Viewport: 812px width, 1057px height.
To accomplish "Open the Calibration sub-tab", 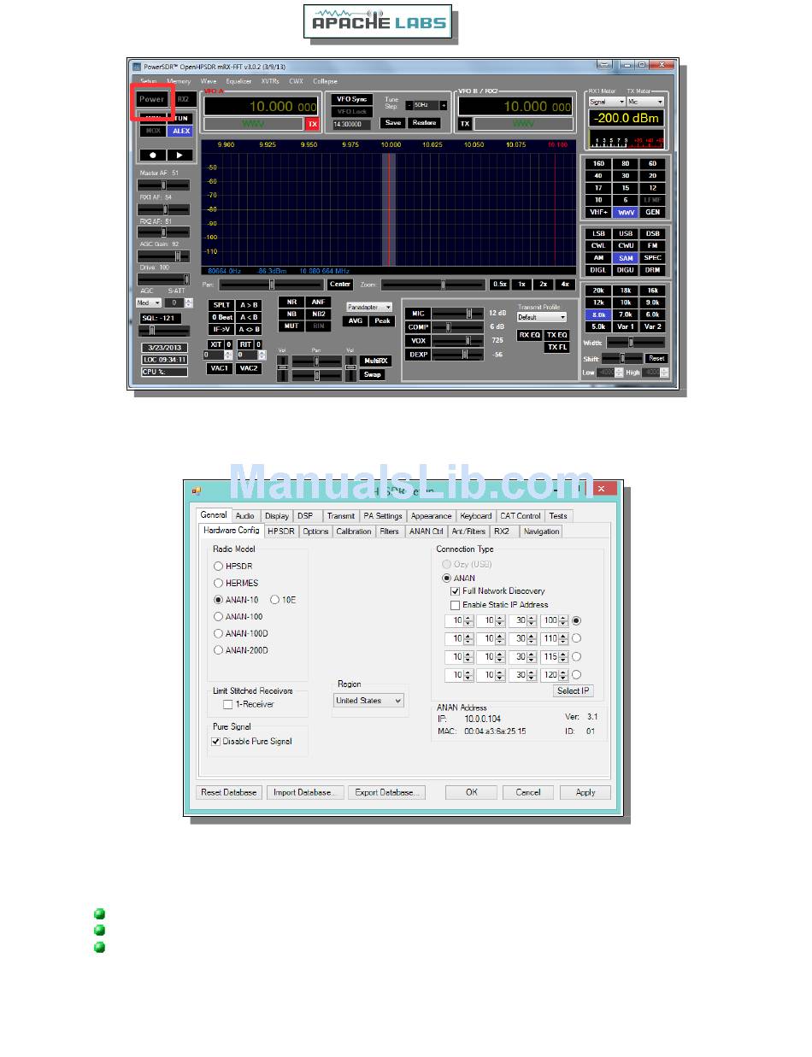I will tap(354, 531).
